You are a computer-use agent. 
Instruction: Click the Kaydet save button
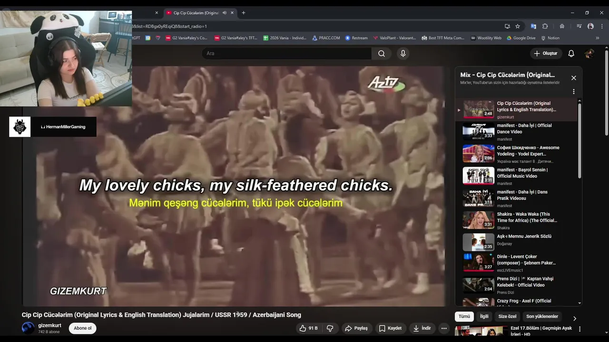(x=390, y=328)
